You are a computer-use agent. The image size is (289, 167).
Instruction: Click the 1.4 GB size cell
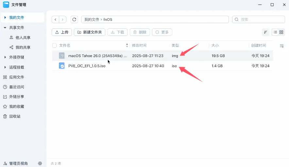[x=217, y=66]
